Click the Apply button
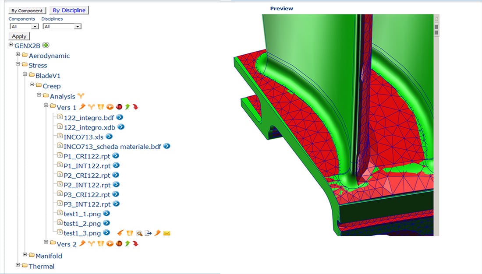 point(19,36)
